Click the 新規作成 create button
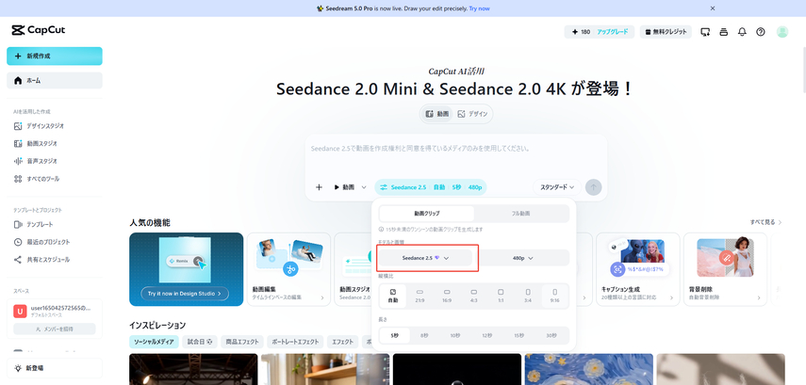This screenshot has height=385, width=806. [x=55, y=56]
